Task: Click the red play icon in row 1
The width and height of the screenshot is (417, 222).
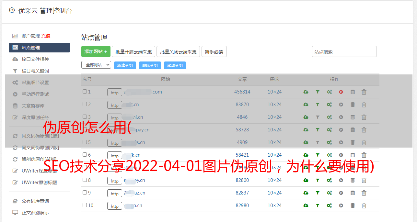Action: point(341,92)
